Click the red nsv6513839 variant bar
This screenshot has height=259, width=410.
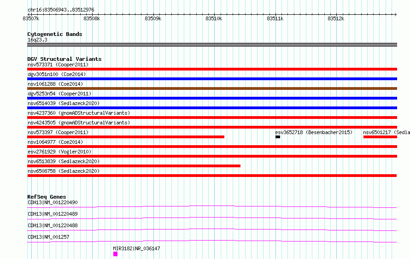tap(134, 166)
